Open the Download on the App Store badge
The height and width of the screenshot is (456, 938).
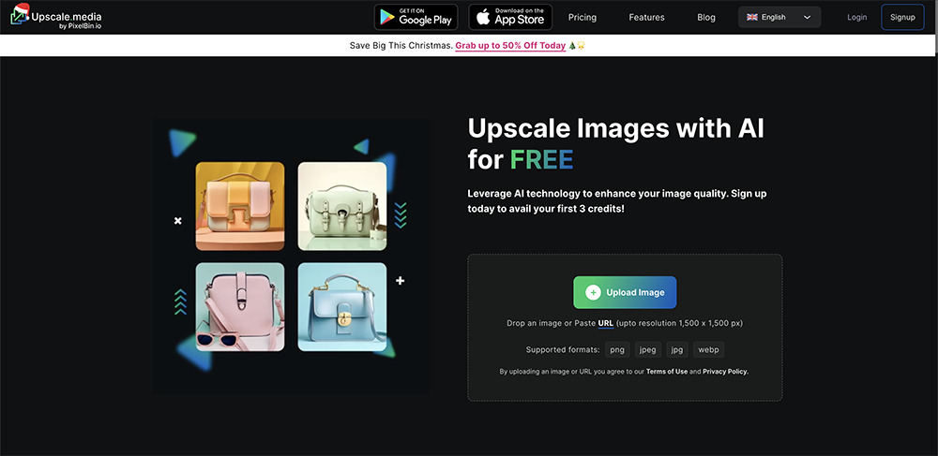click(x=510, y=17)
